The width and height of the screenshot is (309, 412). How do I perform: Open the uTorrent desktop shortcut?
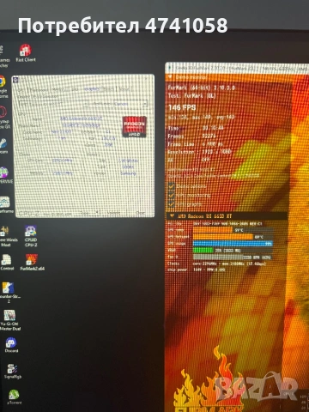(x=14, y=397)
